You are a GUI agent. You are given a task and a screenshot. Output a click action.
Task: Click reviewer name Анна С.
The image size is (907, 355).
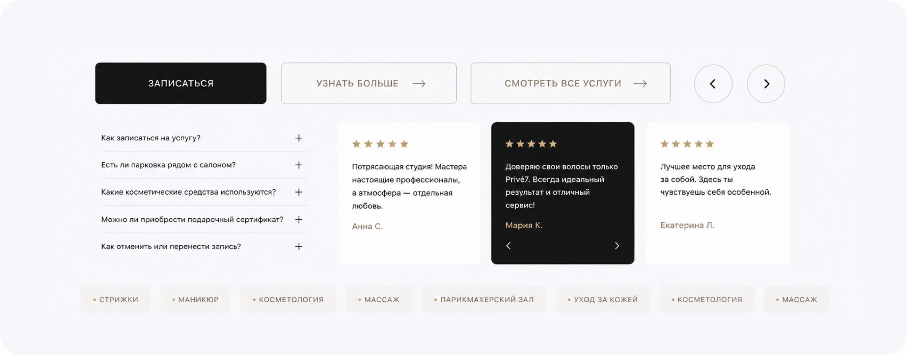tap(367, 226)
